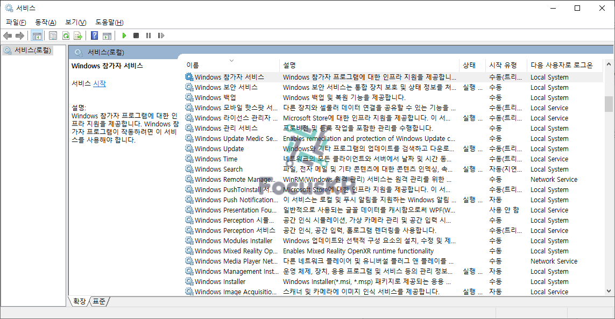Click the gear icon of Windows Installer

189,281
